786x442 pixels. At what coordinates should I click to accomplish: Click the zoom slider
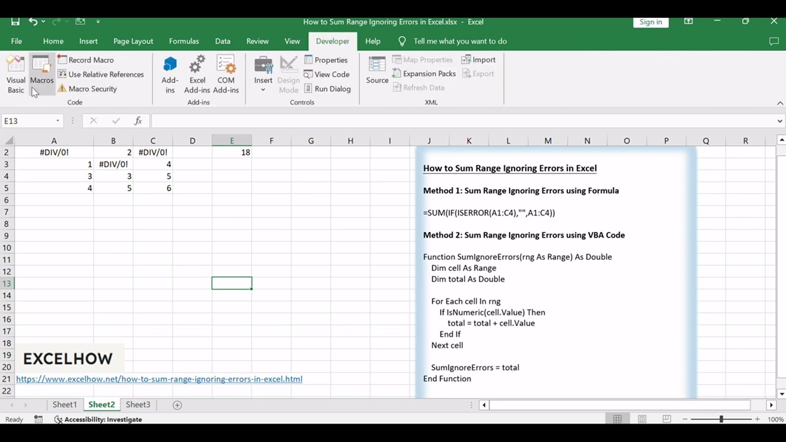pos(722,419)
